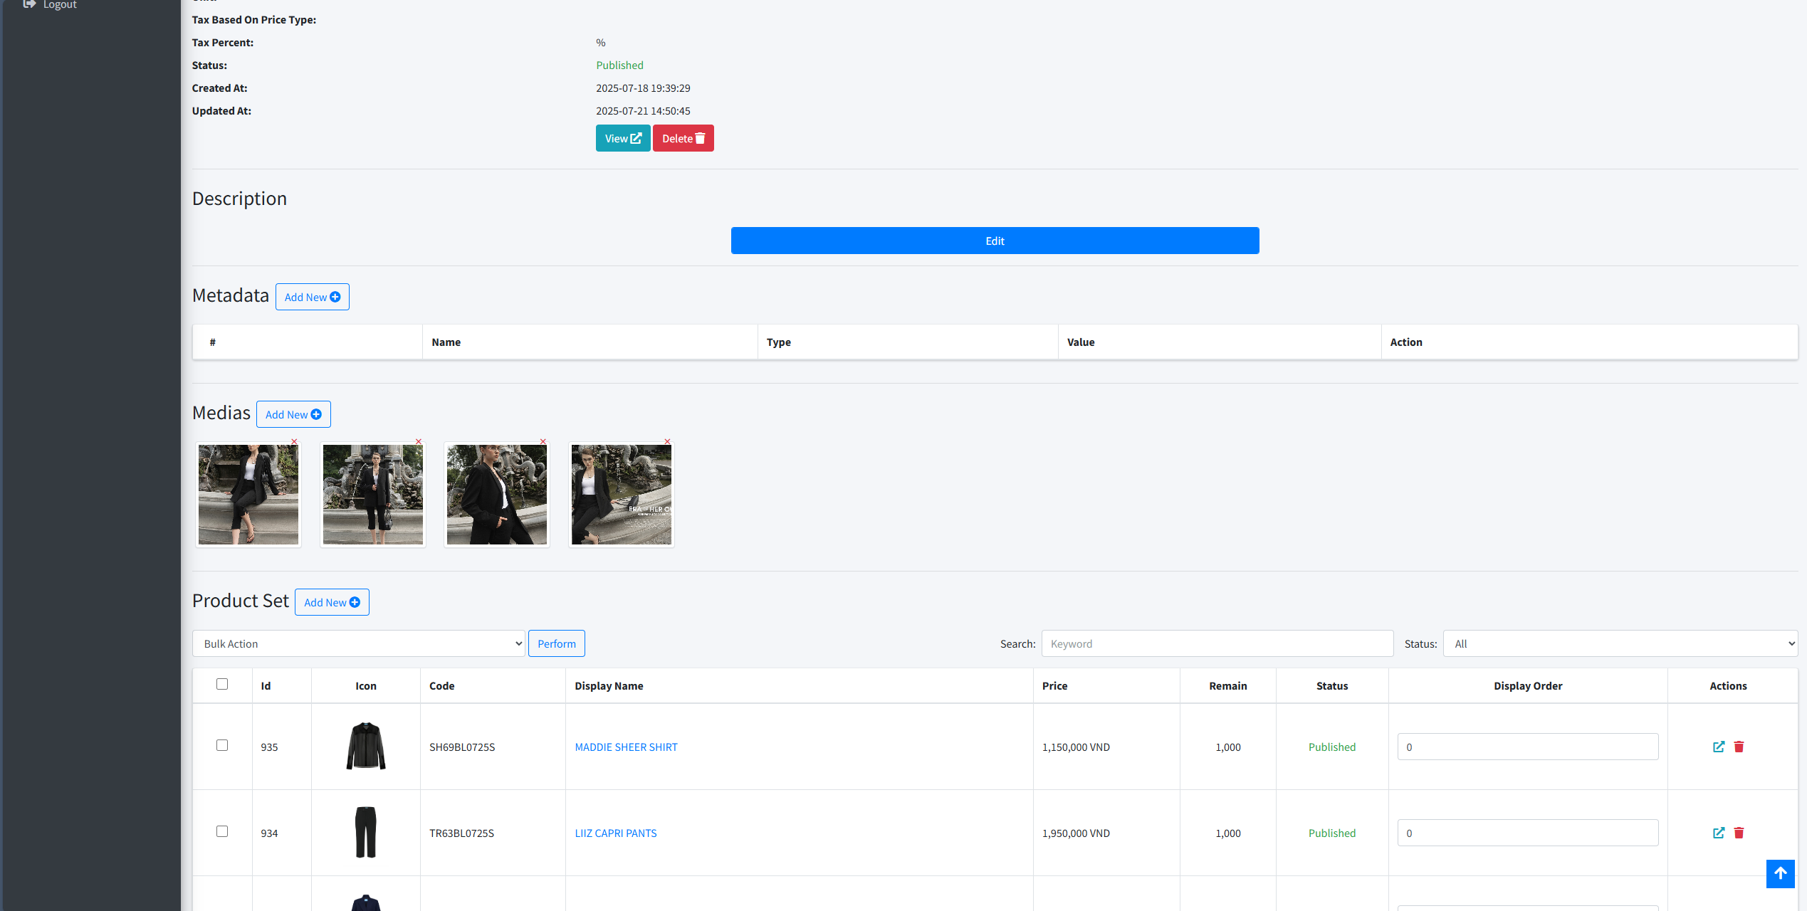
Task: Click the Keyword search field
Action: tap(1217, 643)
